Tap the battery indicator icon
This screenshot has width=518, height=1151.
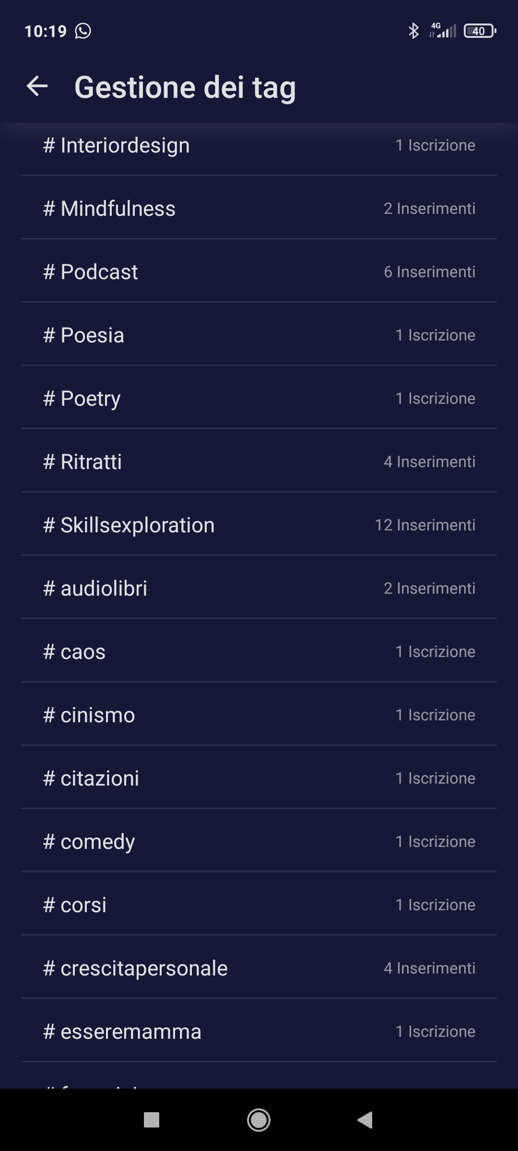pyautogui.click(x=480, y=31)
